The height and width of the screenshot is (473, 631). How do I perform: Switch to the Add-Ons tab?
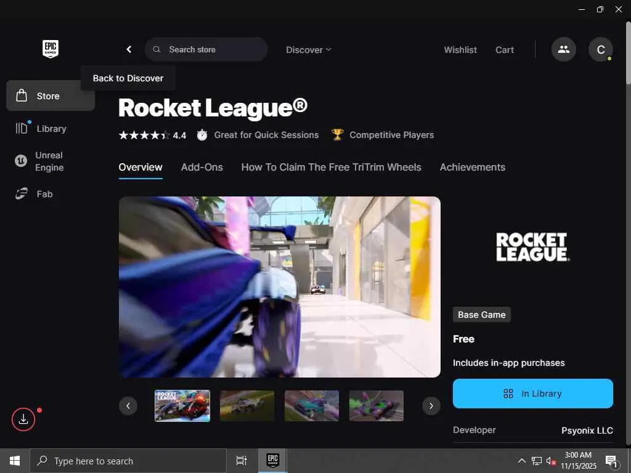pos(202,168)
